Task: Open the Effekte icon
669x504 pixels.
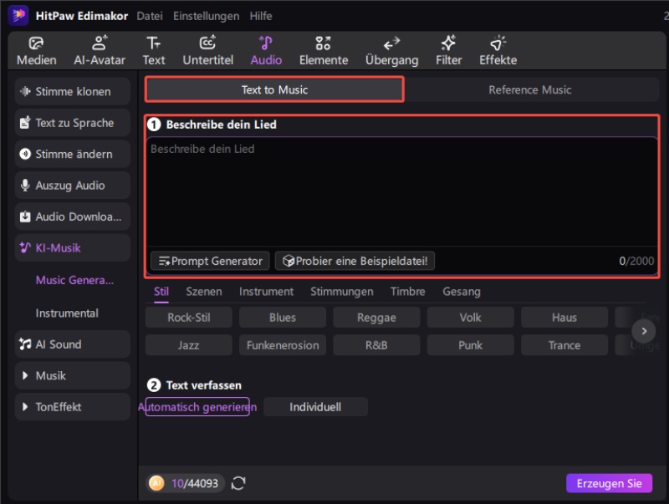Action: (x=498, y=43)
